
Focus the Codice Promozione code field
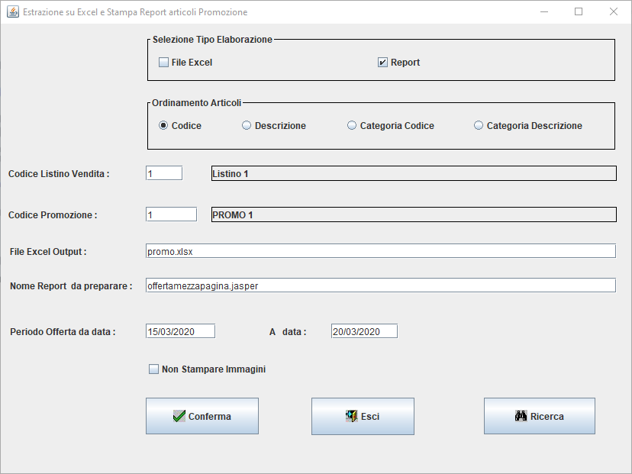pos(171,214)
